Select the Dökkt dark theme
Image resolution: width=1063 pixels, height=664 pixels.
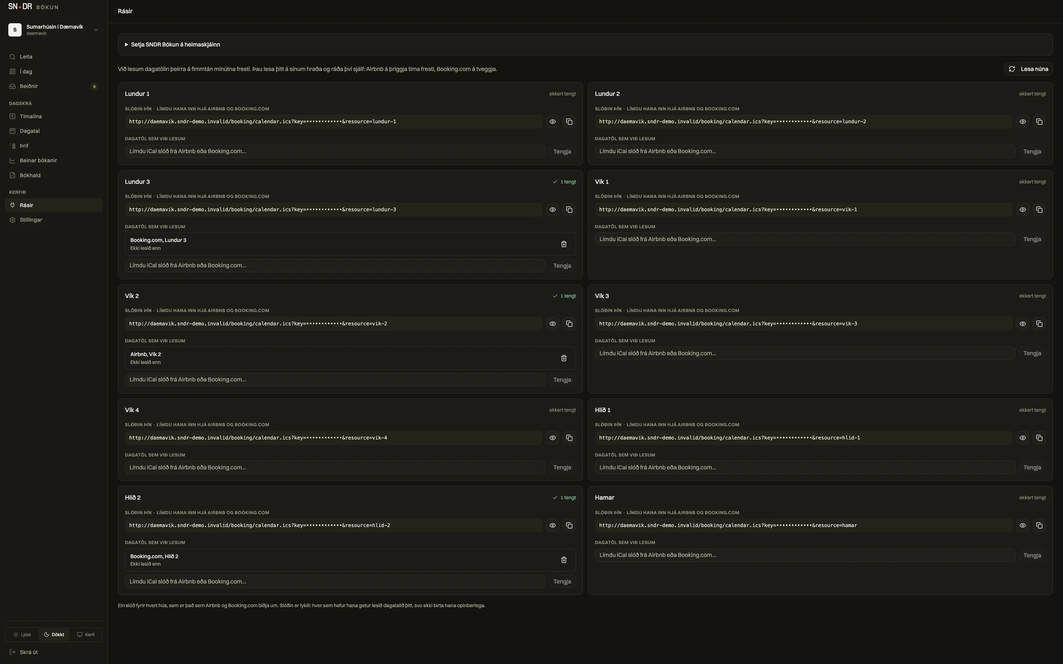click(54, 635)
